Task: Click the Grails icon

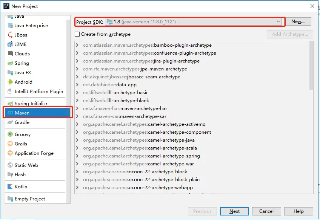Action: (10, 144)
